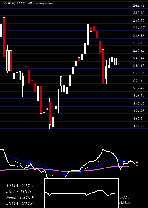This screenshot has width=148, height=208.
Task: Select the 202.42 price axis label
Action: click(x=139, y=88)
